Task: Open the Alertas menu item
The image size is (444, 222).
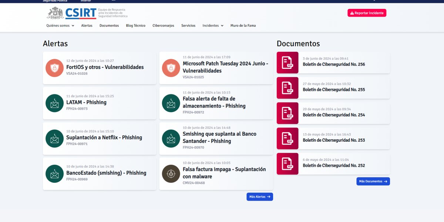Action: click(x=87, y=26)
